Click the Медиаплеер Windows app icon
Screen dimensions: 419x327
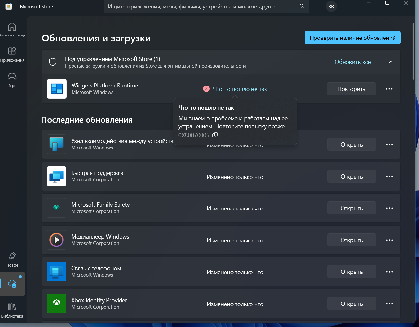(x=56, y=240)
